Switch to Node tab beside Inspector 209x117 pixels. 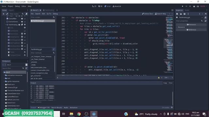coord(187,10)
